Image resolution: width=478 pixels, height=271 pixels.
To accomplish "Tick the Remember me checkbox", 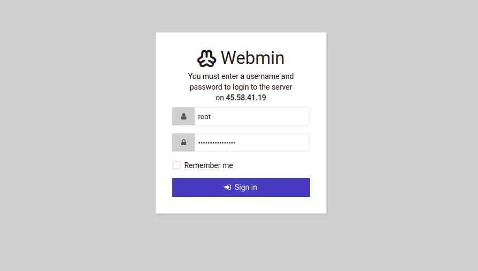I will click(176, 165).
